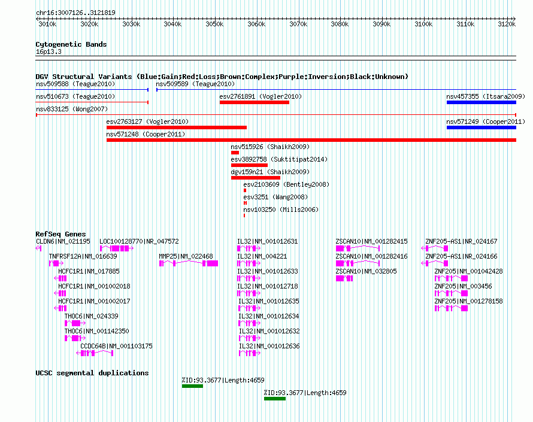The width and height of the screenshot is (533, 422).
Task: Click the CCDC64B|NM_001103175 gene glyph
Action: (95, 353)
